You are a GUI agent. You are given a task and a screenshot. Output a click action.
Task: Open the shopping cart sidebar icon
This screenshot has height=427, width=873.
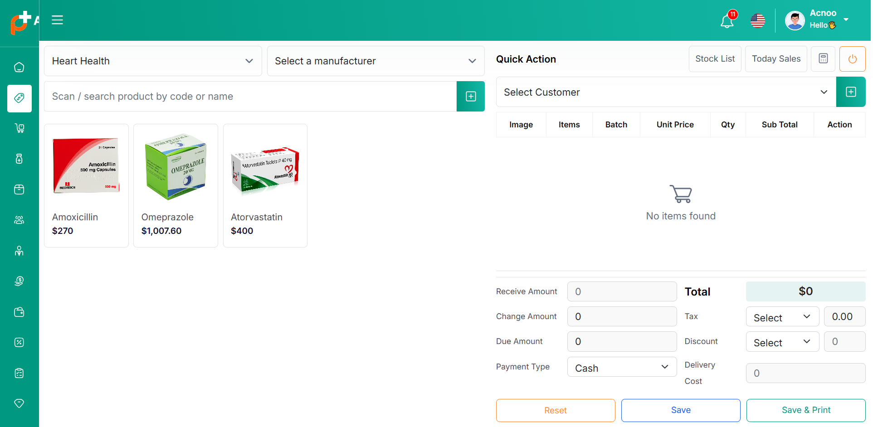pos(19,128)
